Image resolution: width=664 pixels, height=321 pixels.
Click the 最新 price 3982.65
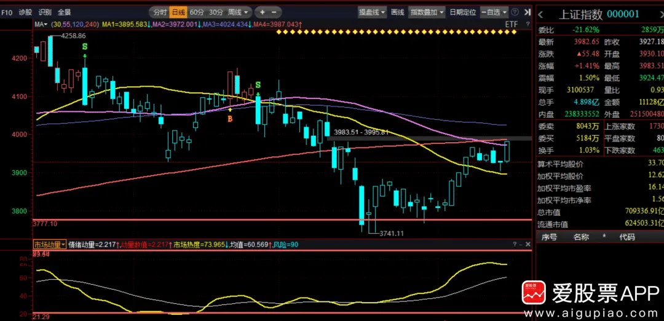[587, 42]
